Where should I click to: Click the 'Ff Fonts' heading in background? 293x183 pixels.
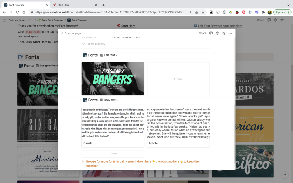(x=28, y=57)
